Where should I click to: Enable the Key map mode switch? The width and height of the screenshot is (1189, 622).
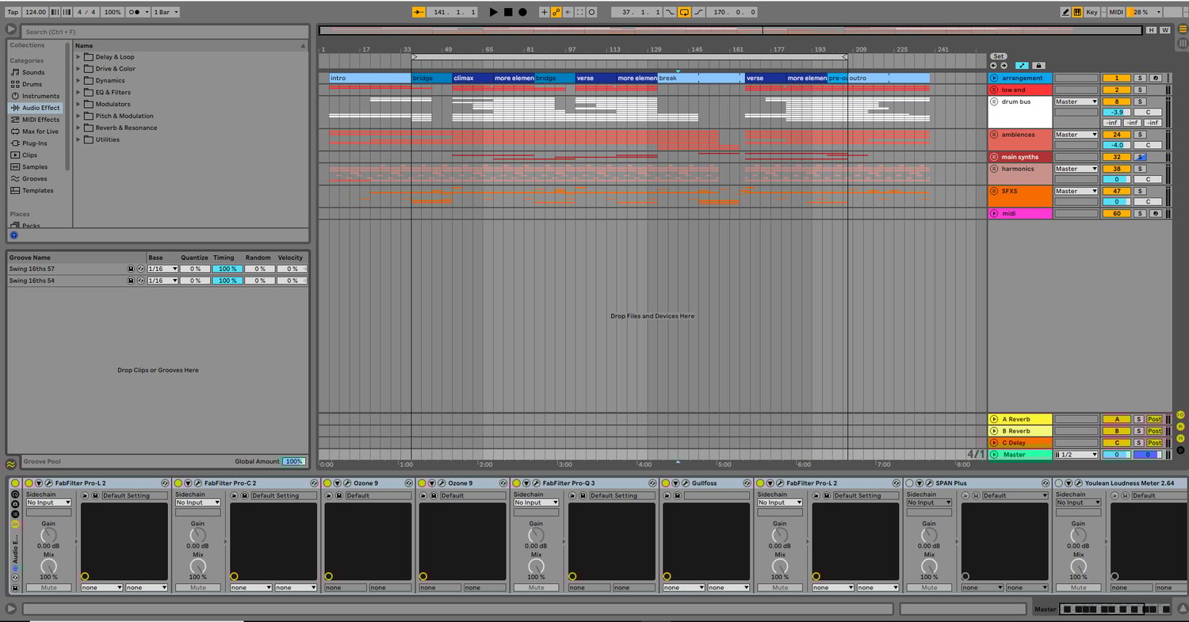[x=1092, y=12]
